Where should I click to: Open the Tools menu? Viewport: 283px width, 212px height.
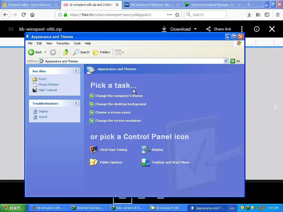point(77,43)
